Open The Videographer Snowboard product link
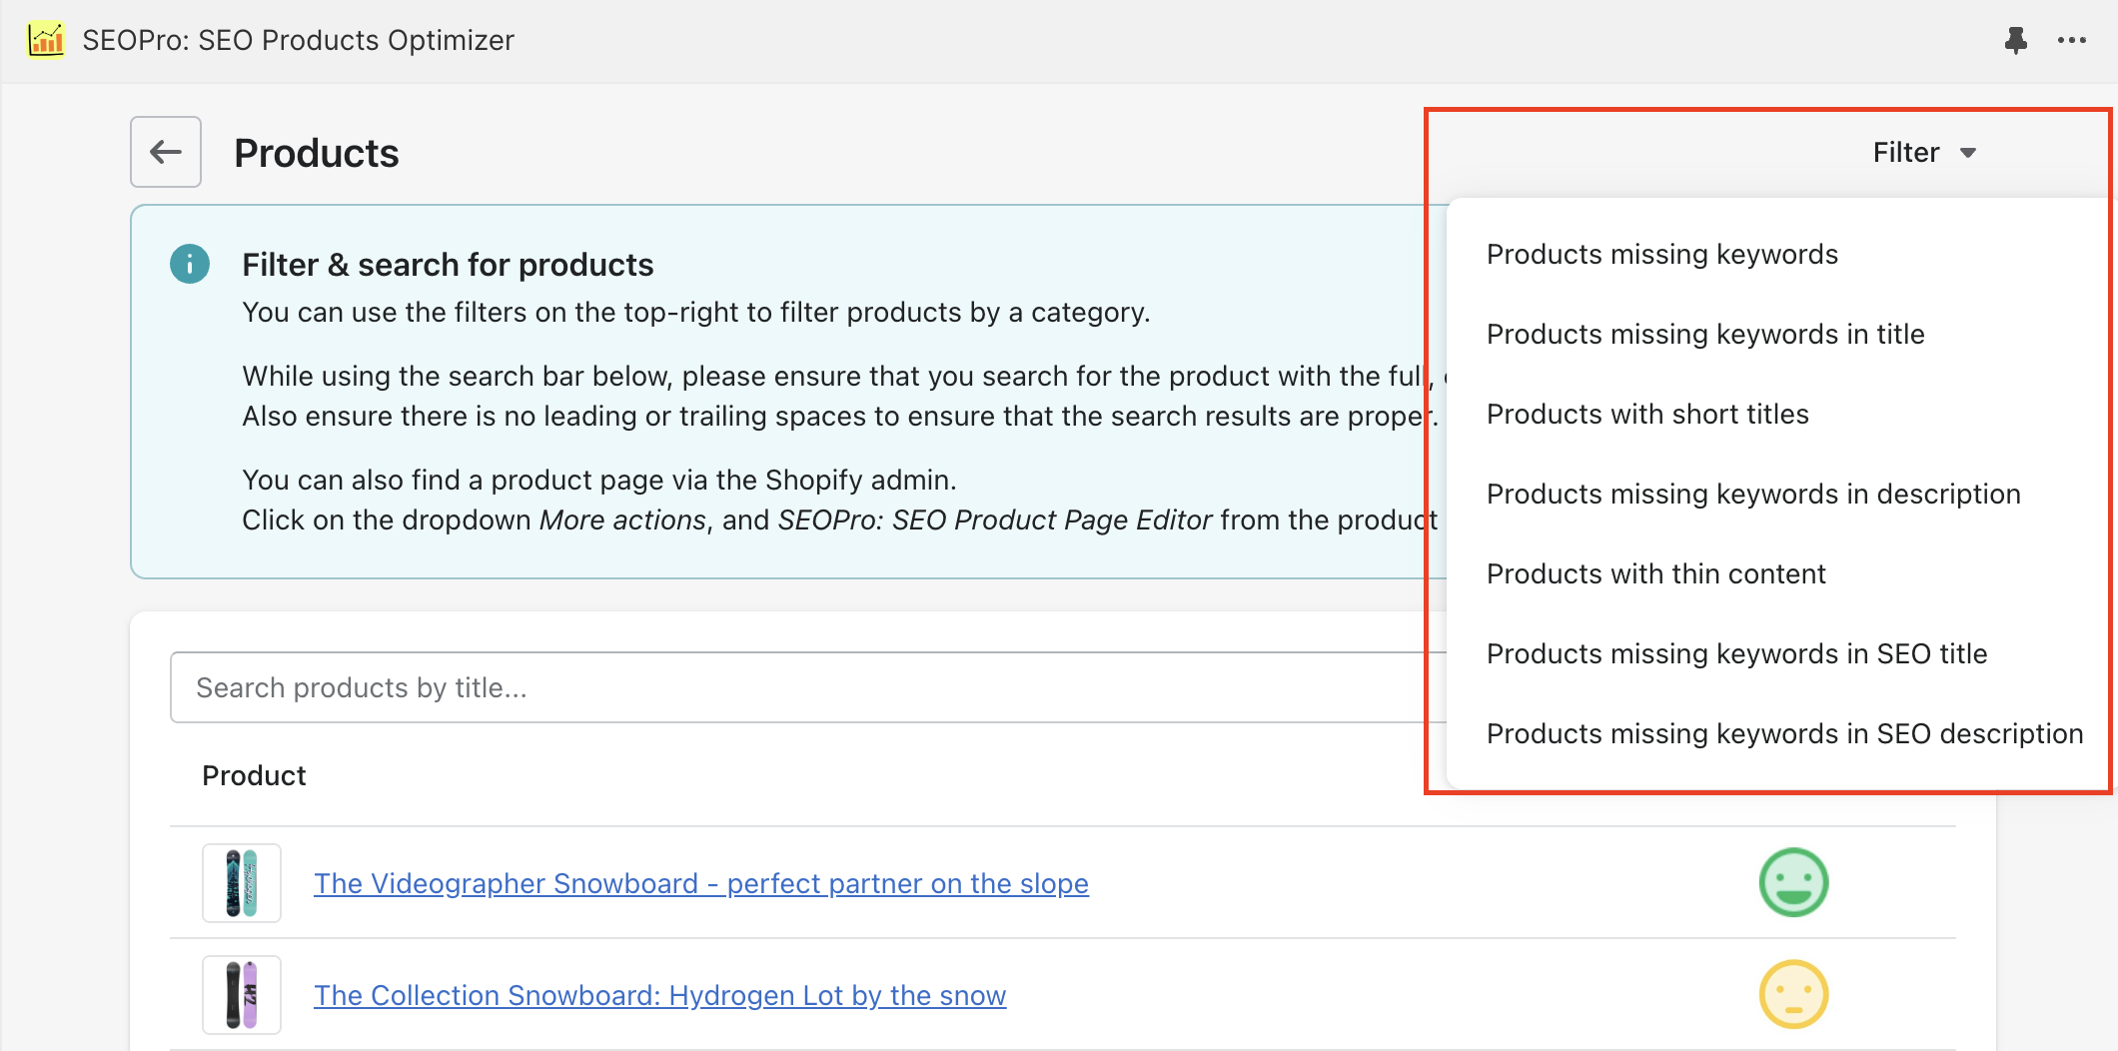2118x1051 pixels. (700, 883)
